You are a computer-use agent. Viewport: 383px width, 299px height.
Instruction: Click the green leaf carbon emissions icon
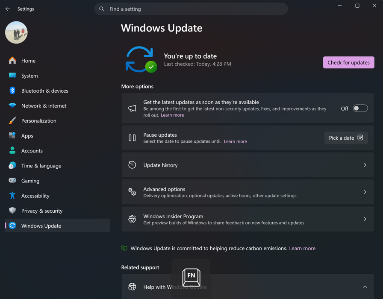(x=124, y=248)
